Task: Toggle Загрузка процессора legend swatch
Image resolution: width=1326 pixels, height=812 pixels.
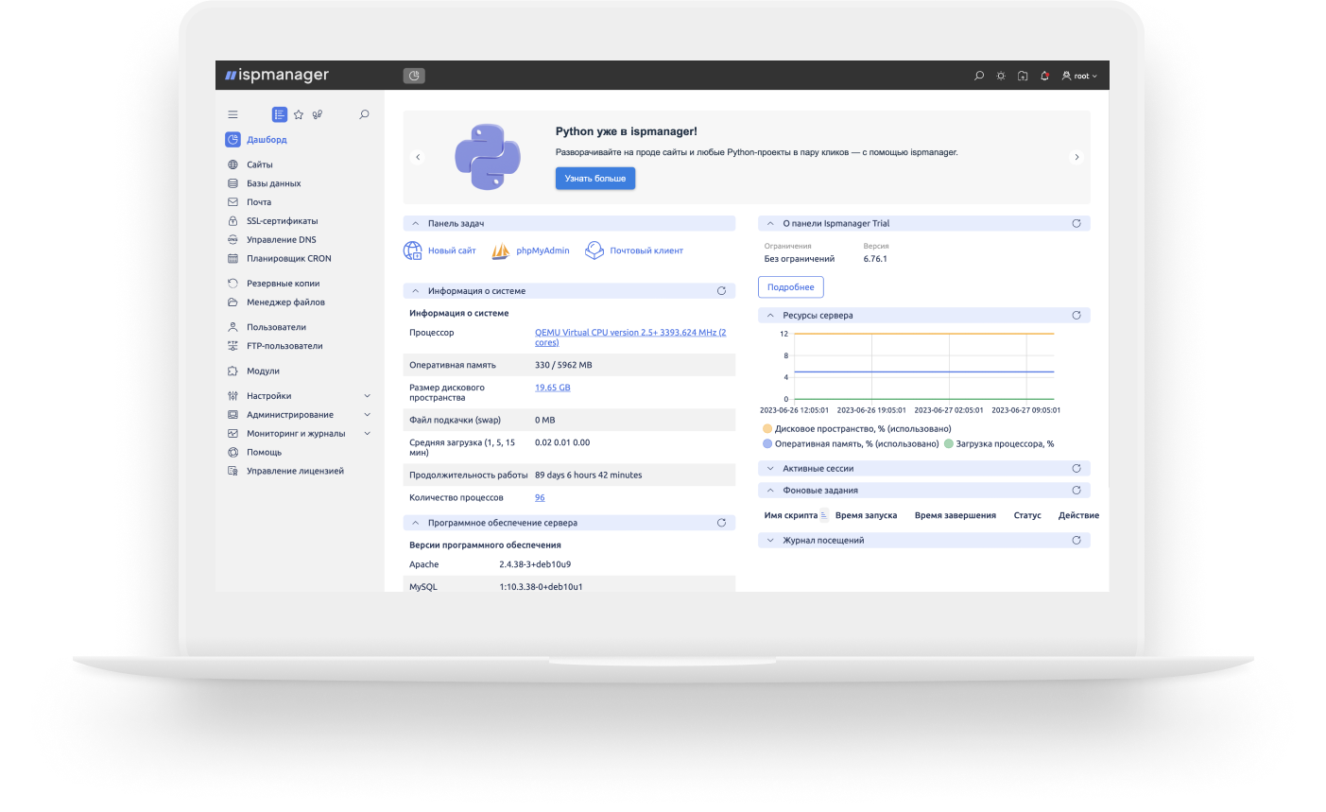Action: (x=949, y=443)
